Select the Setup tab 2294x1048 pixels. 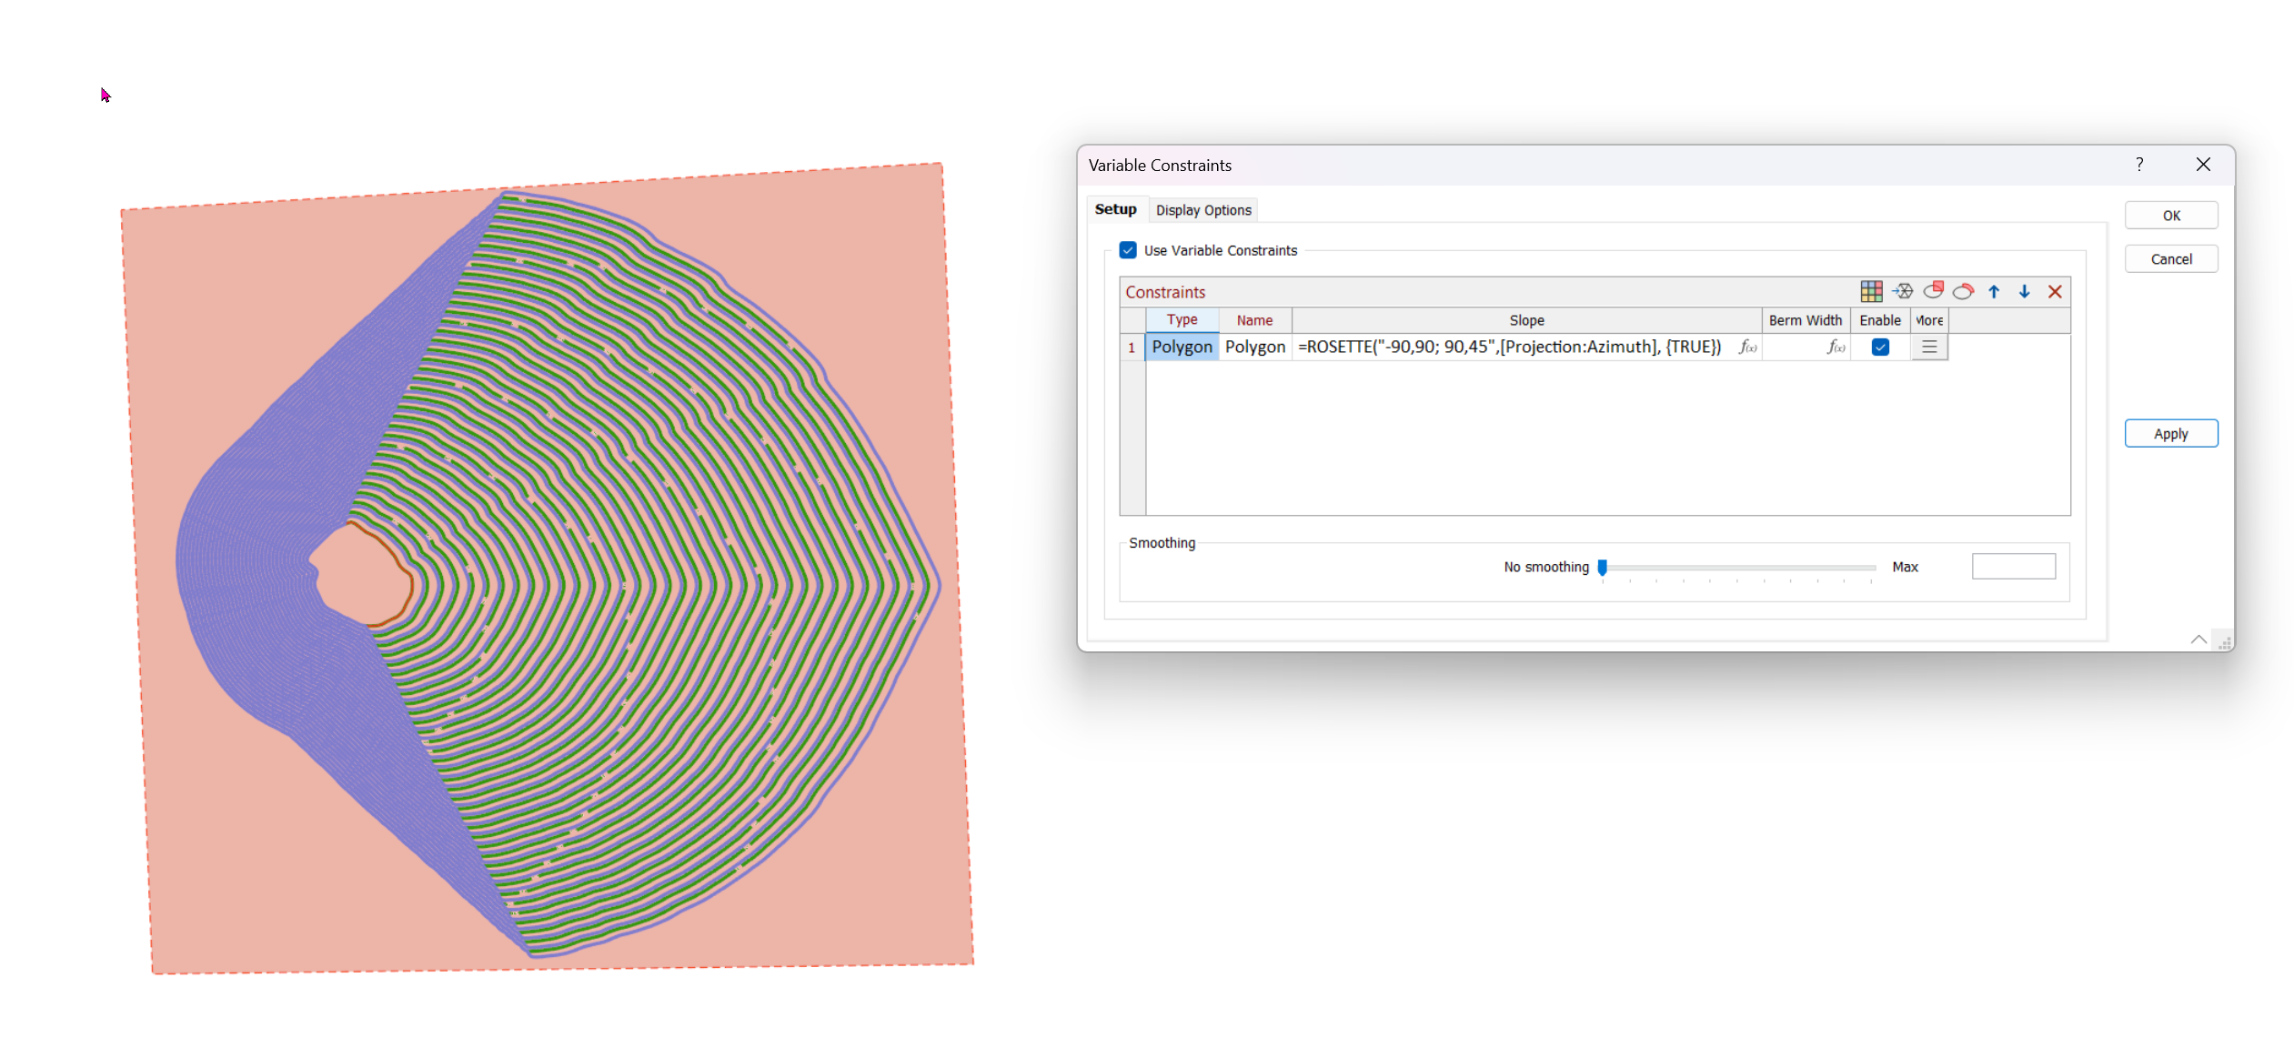click(x=1115, y=209)
